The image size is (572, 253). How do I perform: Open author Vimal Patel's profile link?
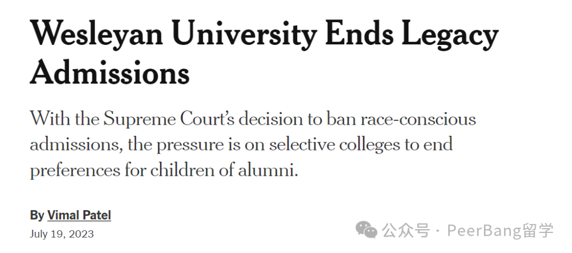pyautogui.click(x=79, y=215)
